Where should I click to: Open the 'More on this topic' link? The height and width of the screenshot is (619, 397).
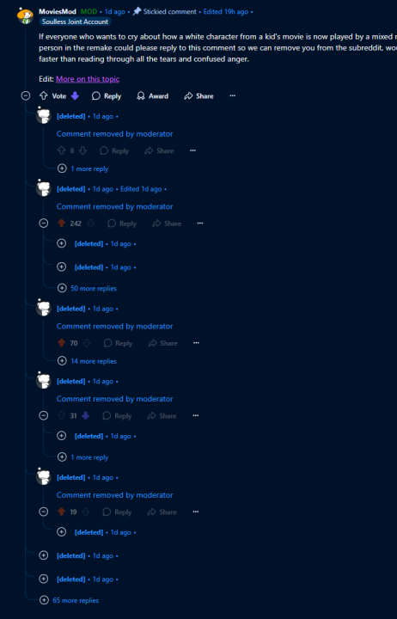click(88, 79)
